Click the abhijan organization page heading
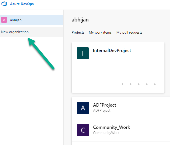 tap(80, 20)
